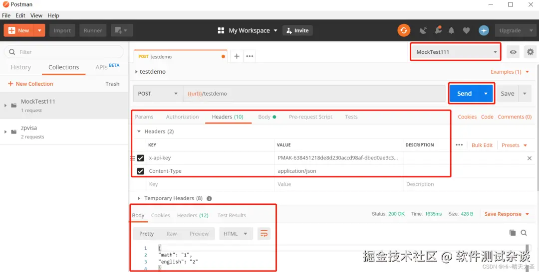Expand the MockTest111 collection
539x272 pixels.
click(5, 105)
